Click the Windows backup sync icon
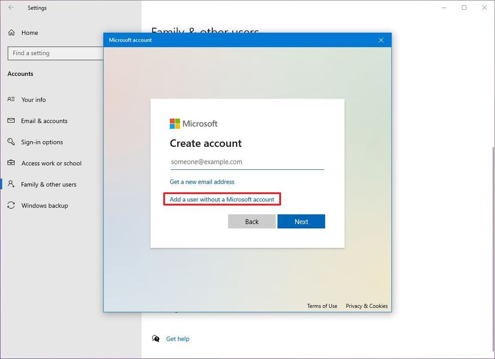 (11, 206)
